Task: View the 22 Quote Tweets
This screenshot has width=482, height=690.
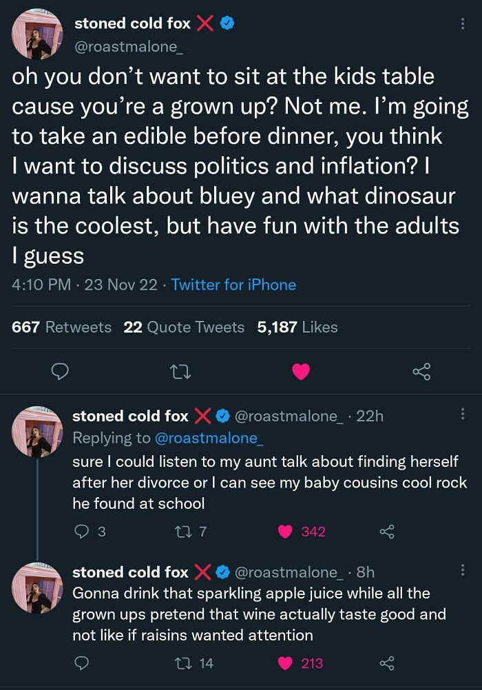Action: click(184, 327)
